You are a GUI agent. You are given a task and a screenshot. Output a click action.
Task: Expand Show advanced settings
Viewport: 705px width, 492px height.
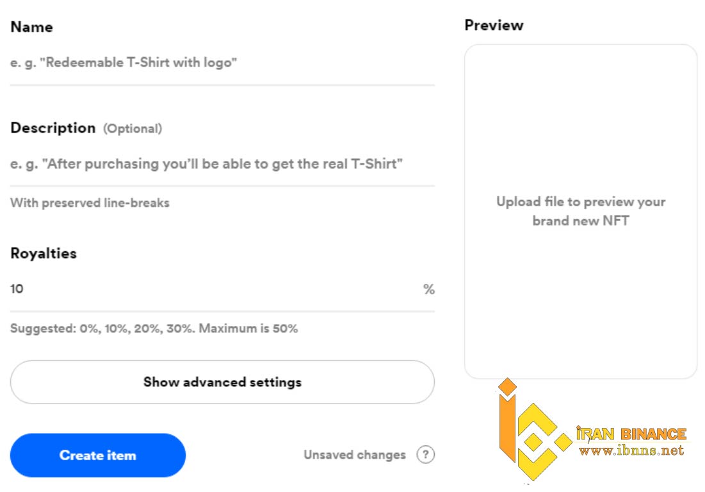(222, 382)
